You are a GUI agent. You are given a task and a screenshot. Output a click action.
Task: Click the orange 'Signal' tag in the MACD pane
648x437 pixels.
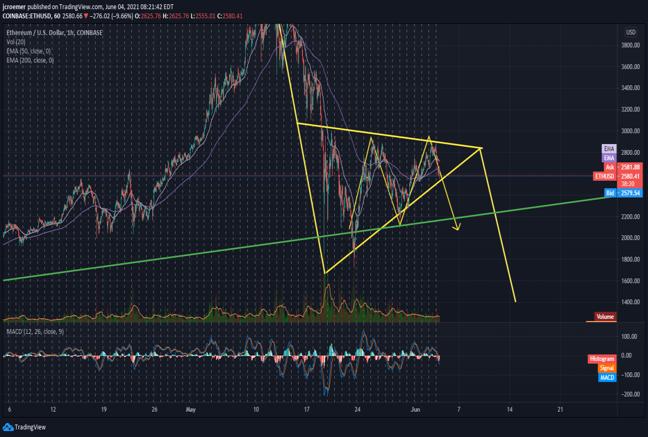[x=606, y=368]
